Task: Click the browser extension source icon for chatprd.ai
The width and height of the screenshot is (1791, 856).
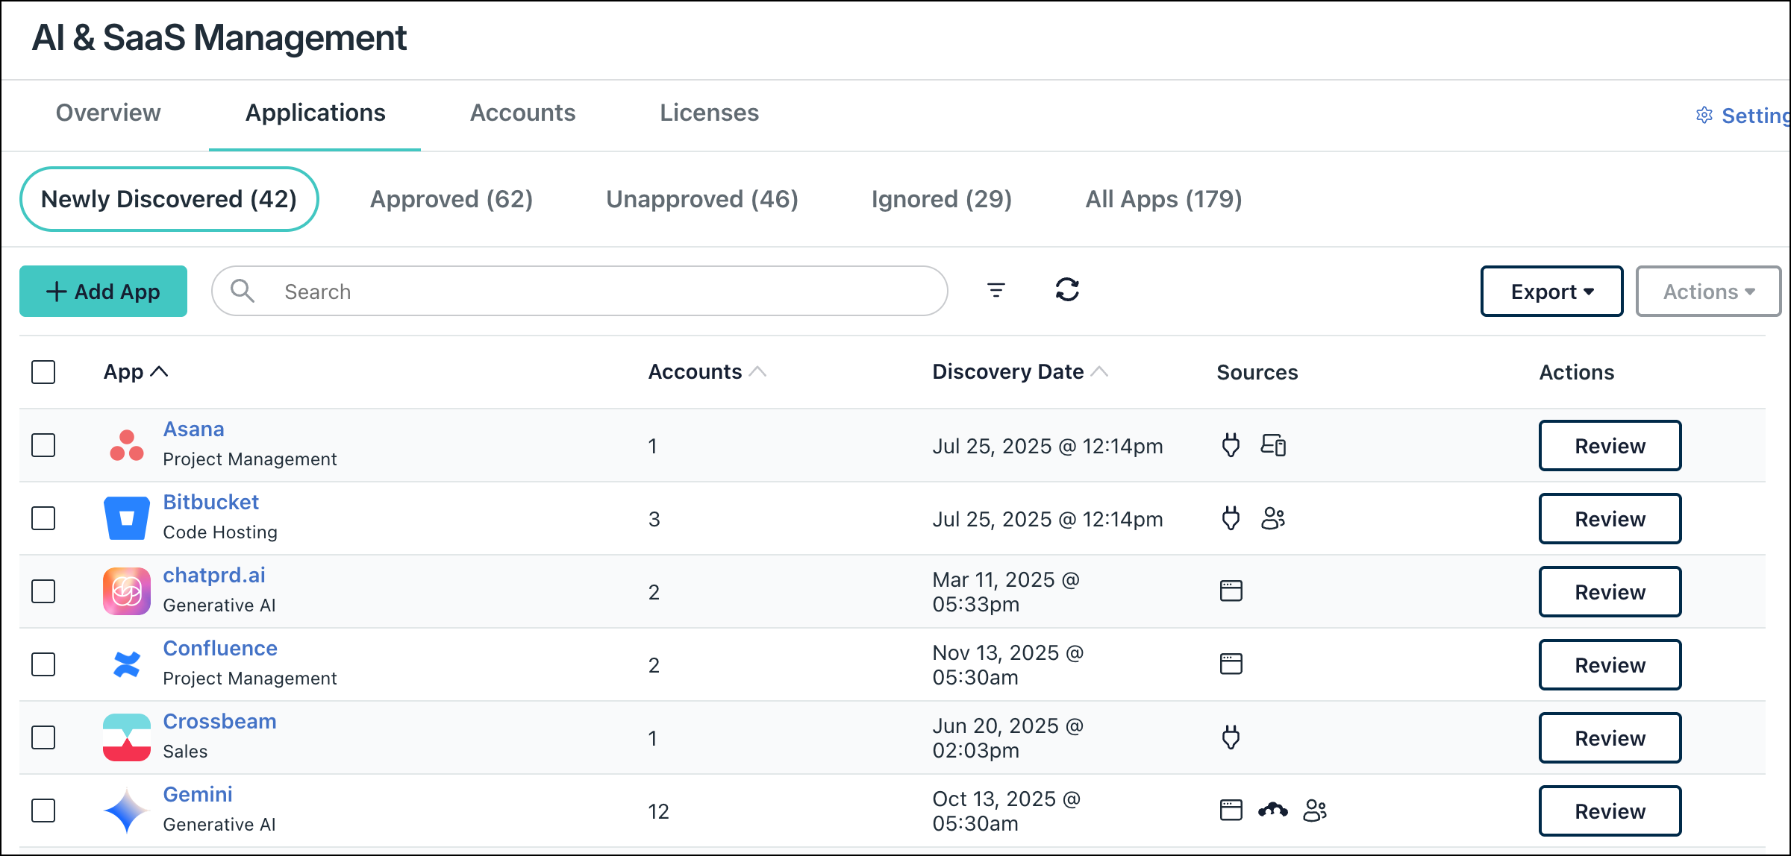Action: click(1230, 591)
